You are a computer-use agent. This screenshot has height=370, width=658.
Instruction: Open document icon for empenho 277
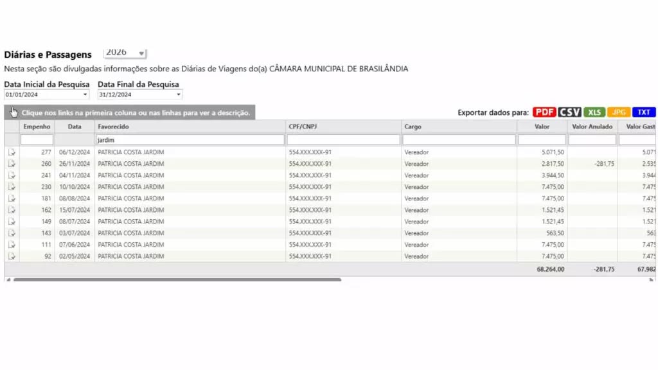pos(12,152)
